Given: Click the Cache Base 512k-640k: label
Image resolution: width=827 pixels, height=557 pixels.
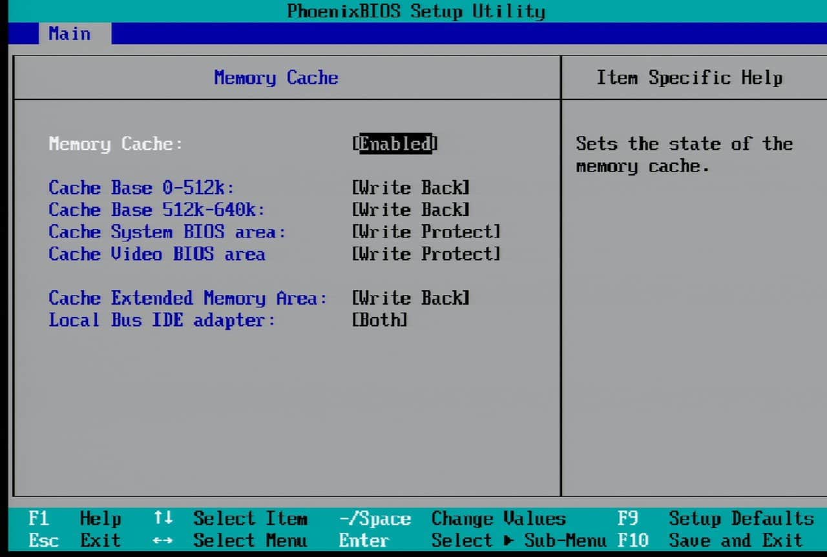Looking at the screenshot, I should [x=157, y=210].
